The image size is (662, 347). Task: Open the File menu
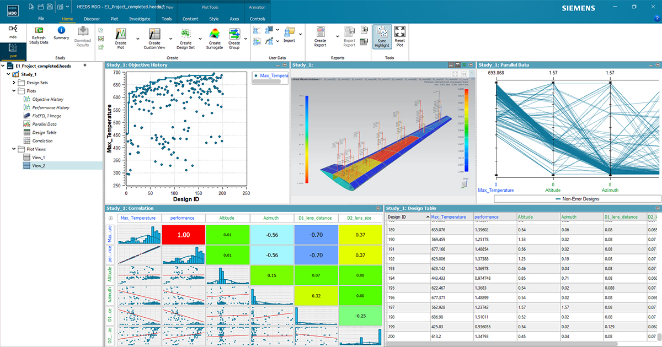click(41, 19)
